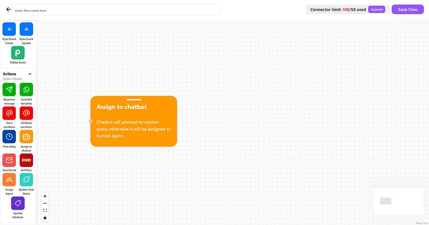Screen dimensions: 429x225
Task: Select the Assign to chatbot sidebar icon
Action: click(x=26, y=137)
